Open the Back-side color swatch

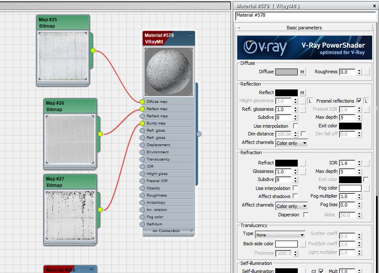pyautogui.click(x=286, y=244)
